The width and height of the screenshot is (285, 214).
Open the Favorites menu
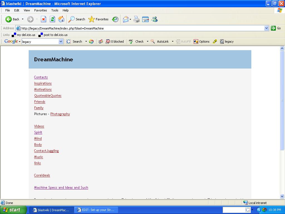(x=41, y=10)
